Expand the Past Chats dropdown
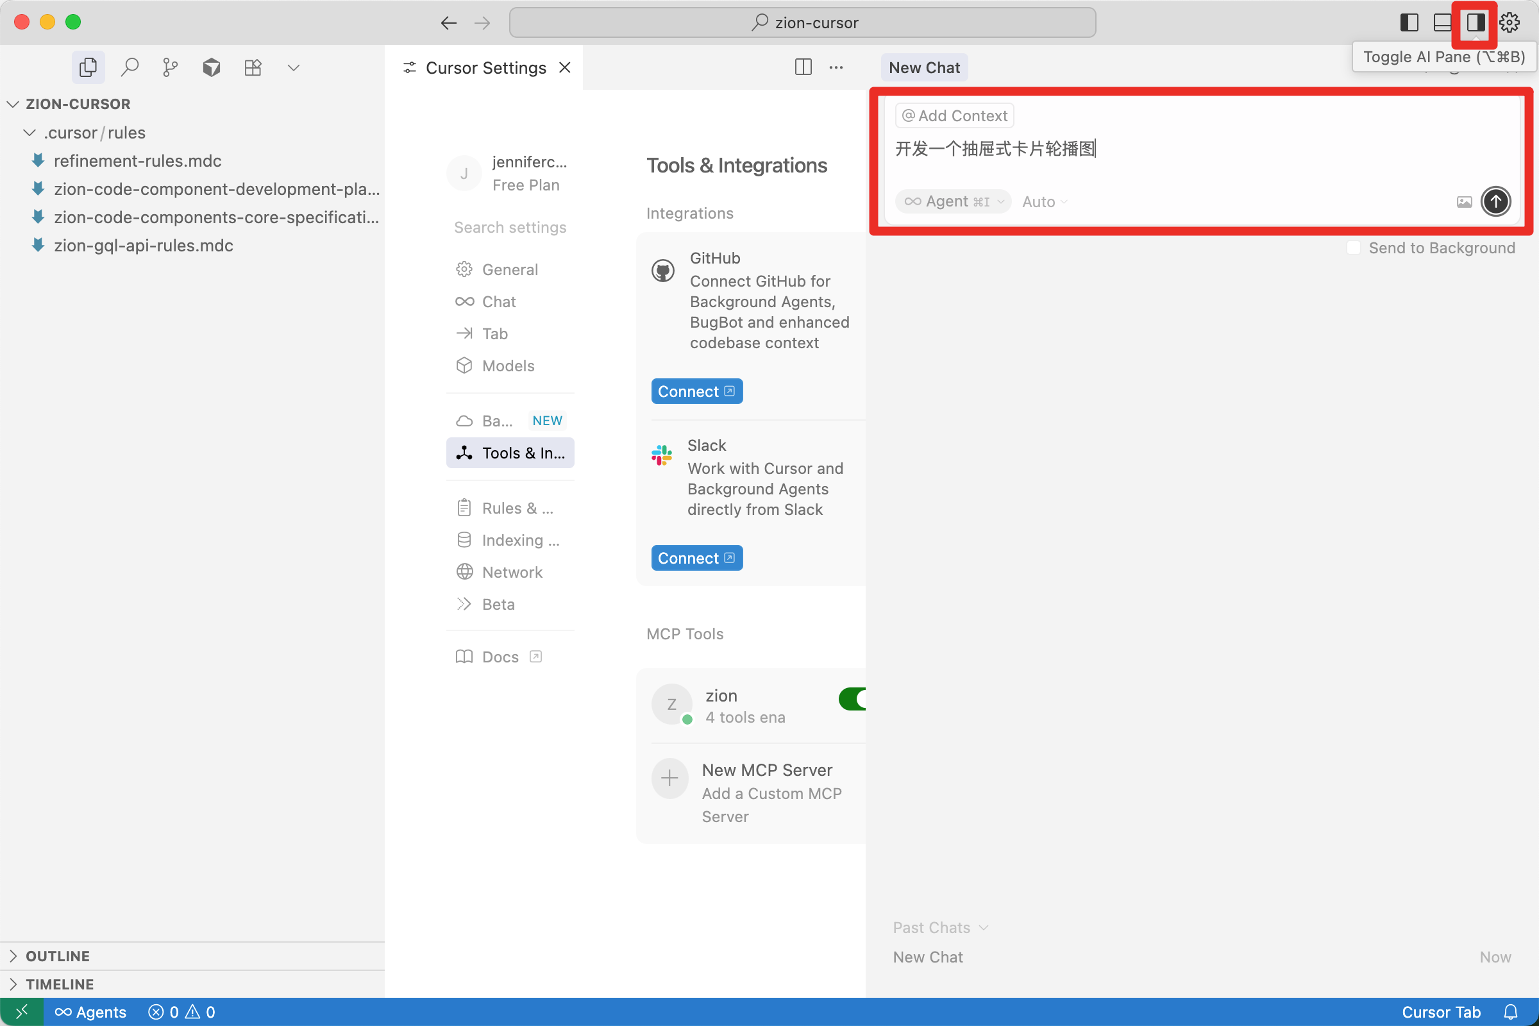 coord(940,928)
